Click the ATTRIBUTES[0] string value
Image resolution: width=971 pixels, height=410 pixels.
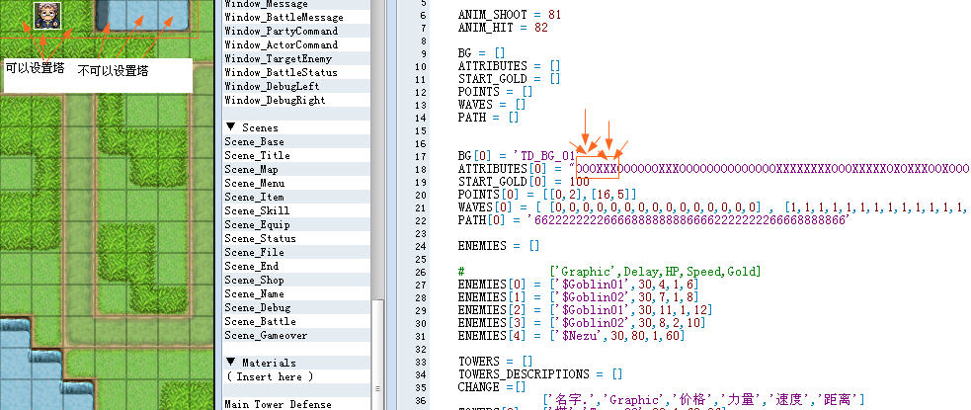(769, 169)
